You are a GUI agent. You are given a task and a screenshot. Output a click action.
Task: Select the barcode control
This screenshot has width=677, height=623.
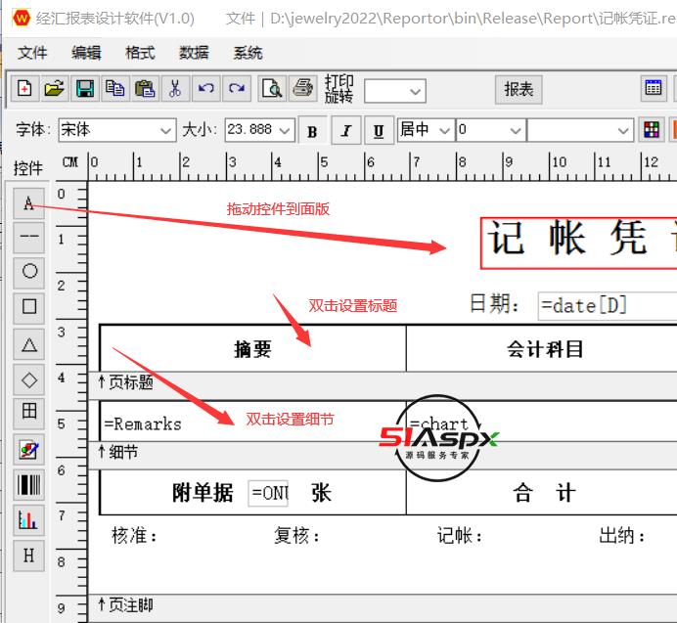29,484
